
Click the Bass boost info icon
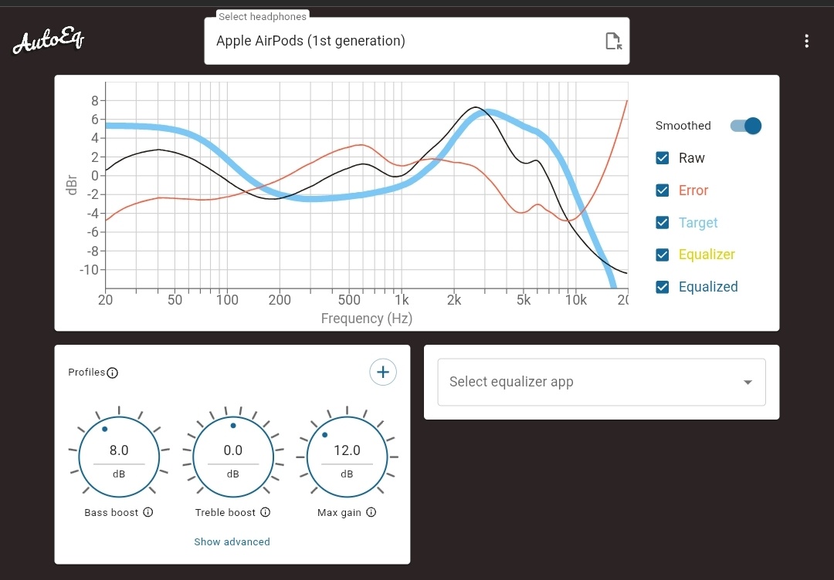pos(148,512)
